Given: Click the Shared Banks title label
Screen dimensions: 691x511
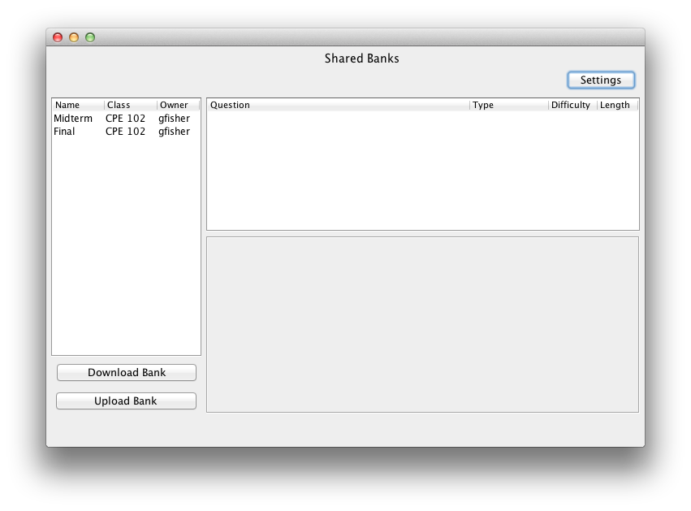Looking at the screenshot, I should 362,58.
